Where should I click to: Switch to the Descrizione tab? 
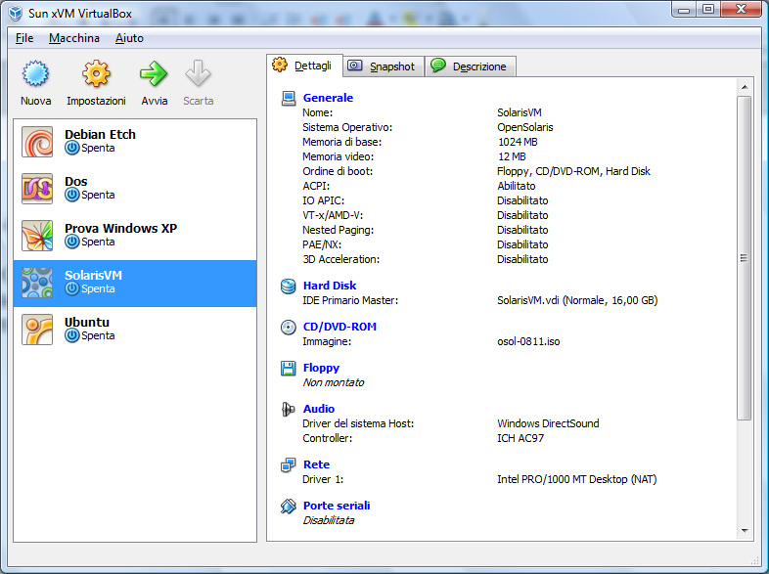pos(471,66)
